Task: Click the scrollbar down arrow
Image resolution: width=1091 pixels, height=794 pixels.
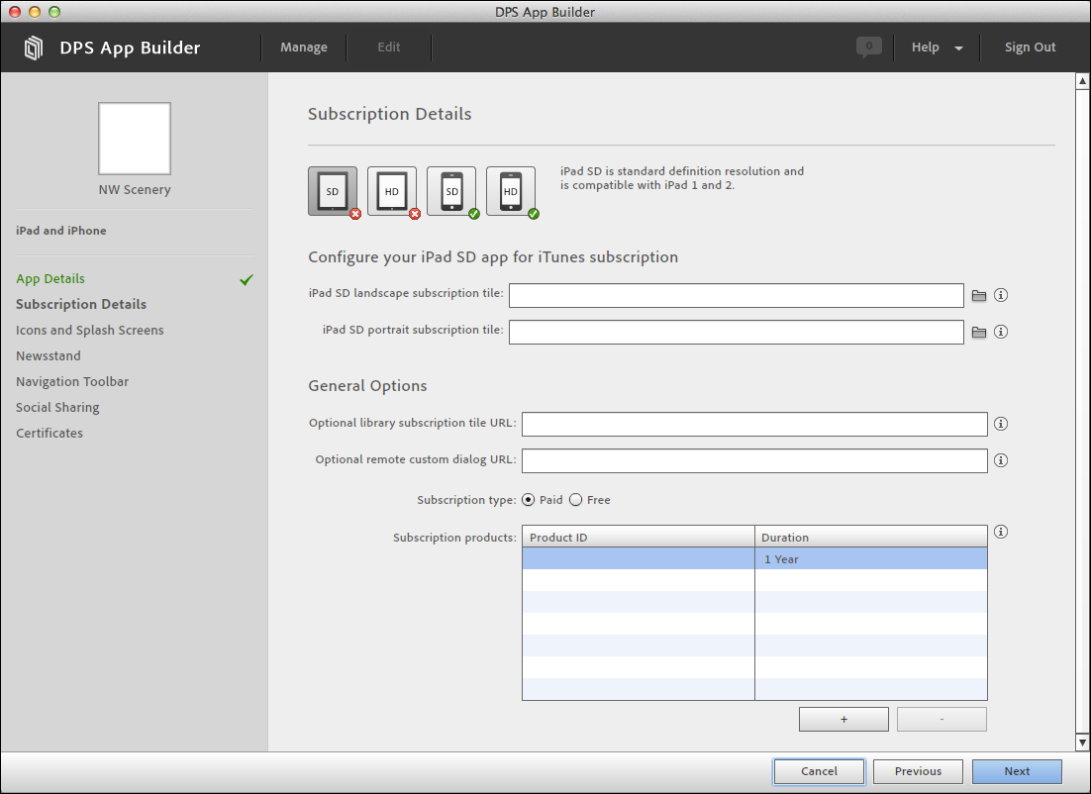Action: 1083,743
